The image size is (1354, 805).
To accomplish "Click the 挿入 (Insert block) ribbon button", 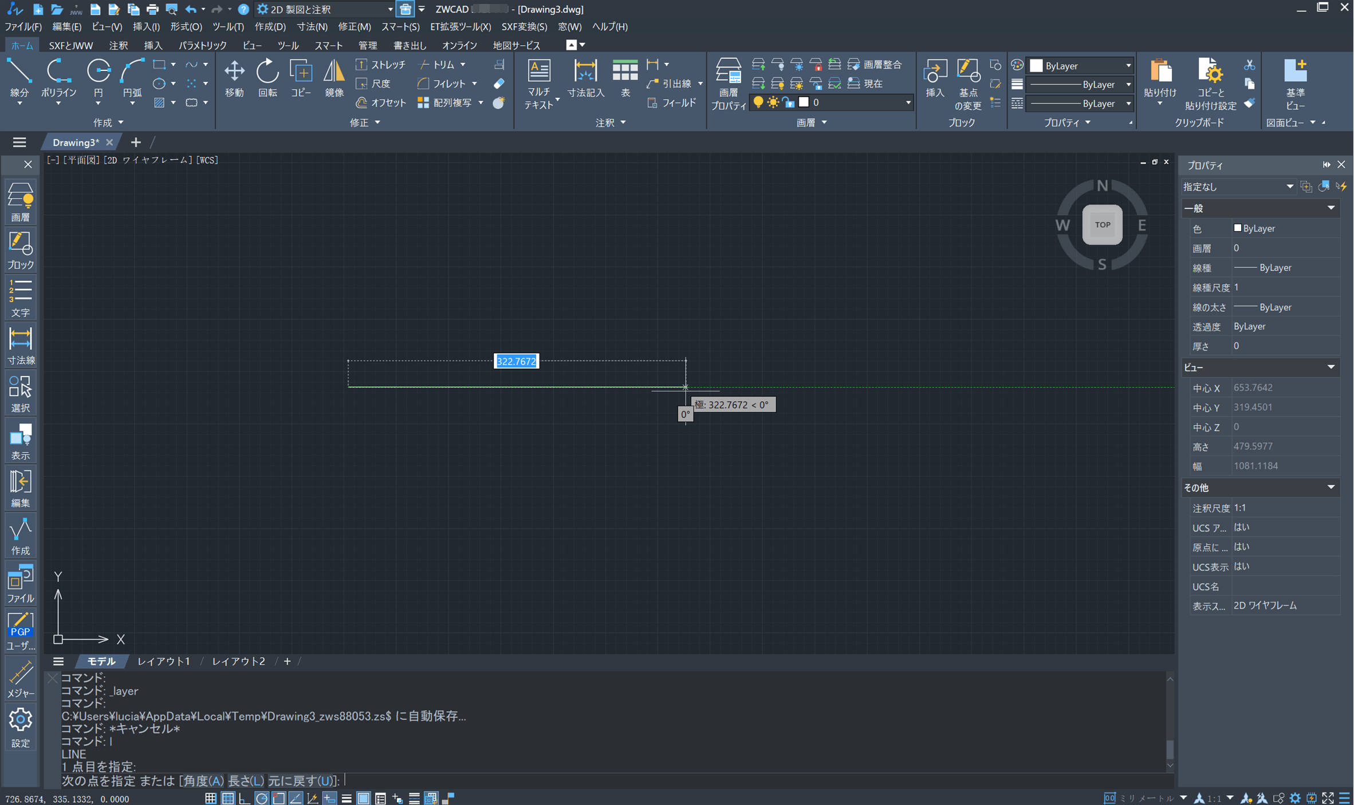I will tap(934, 79).
